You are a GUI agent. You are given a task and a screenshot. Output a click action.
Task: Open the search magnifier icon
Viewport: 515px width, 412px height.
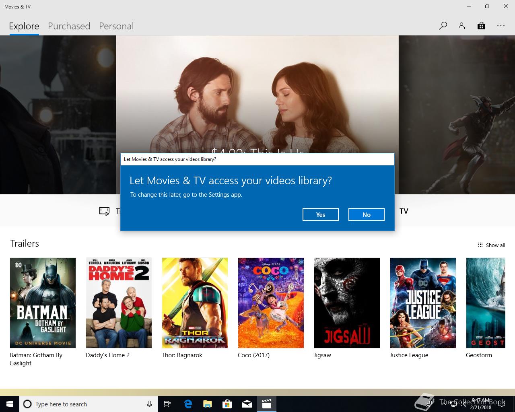coord(443,26)
